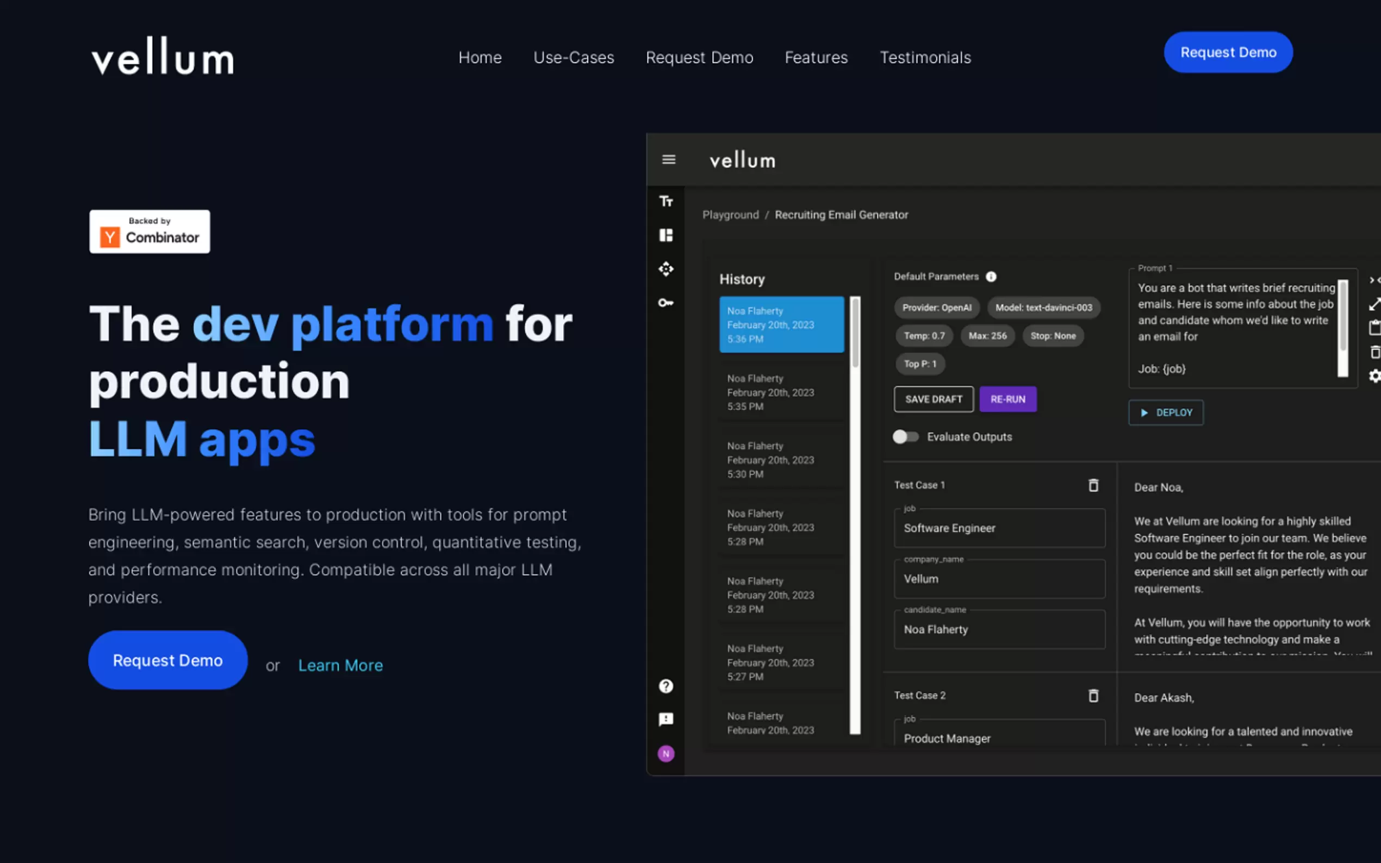Open the Model: text-davinci-003 chip
The image size is (1381, 863).
pyautogui.click(x=1043, y=308)
